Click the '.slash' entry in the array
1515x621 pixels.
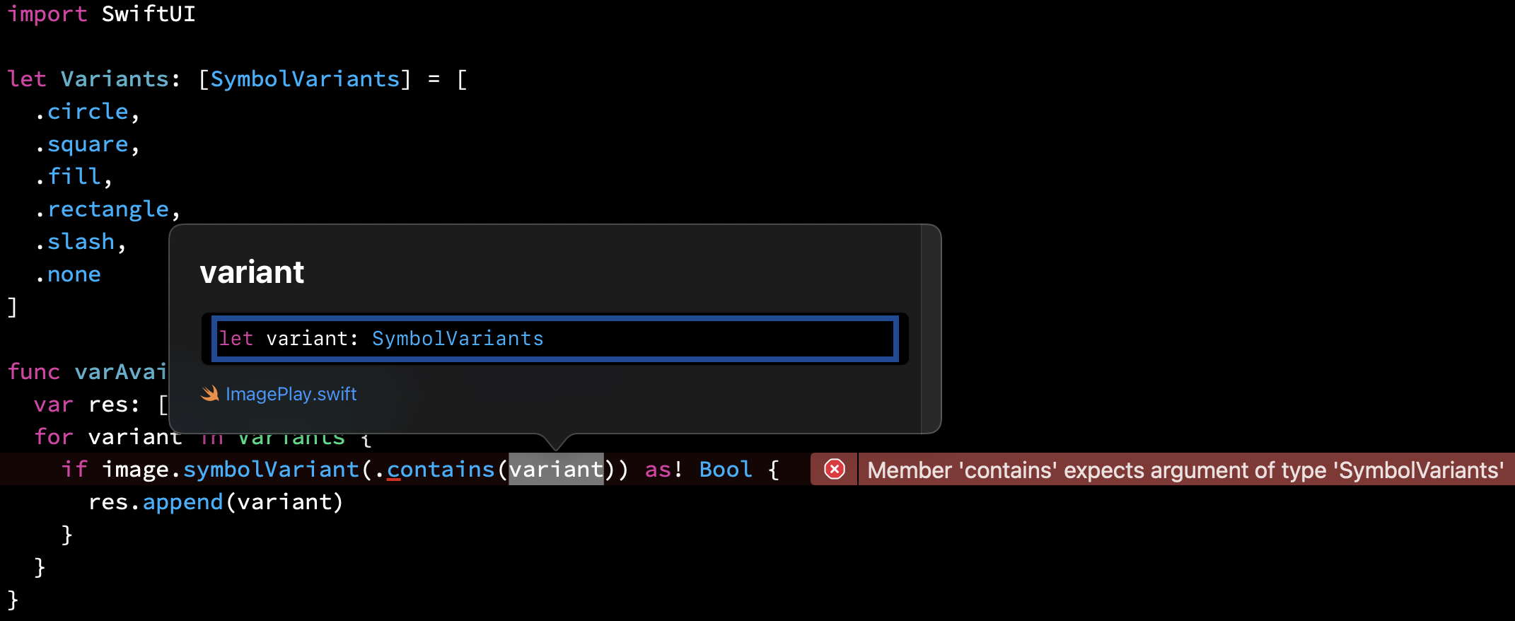(75, 241)
